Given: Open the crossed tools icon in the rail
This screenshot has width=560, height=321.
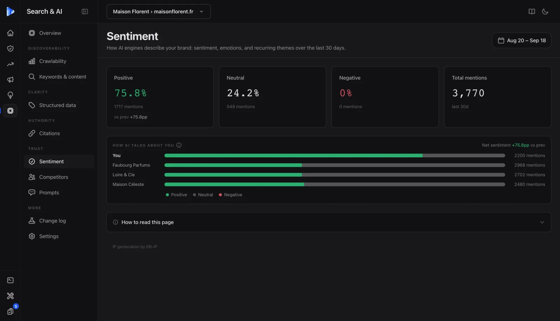Looking at the screenshot, I should (x=10, y=296).
